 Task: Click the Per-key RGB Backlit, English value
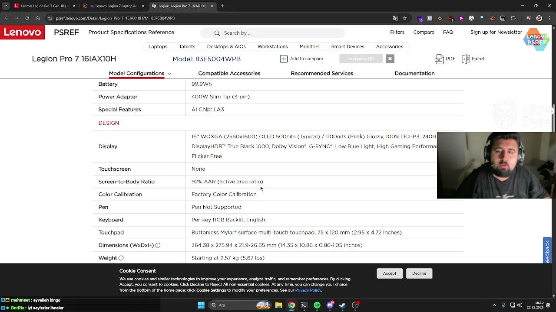(228, 220)
